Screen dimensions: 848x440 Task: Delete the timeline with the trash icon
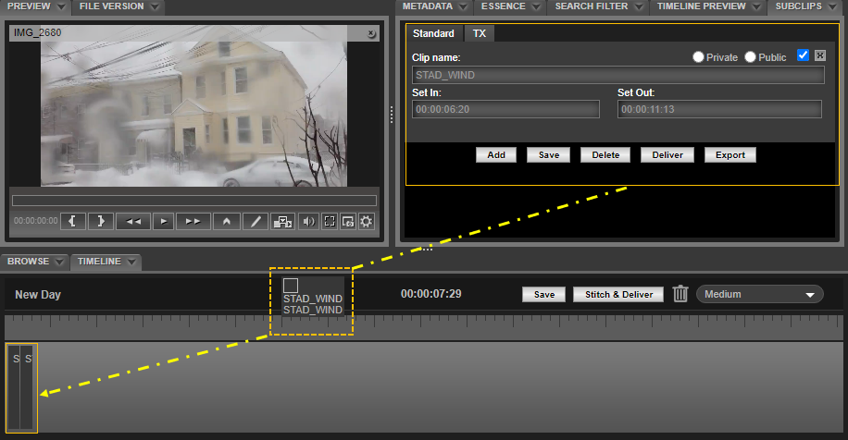pos(680,294)
